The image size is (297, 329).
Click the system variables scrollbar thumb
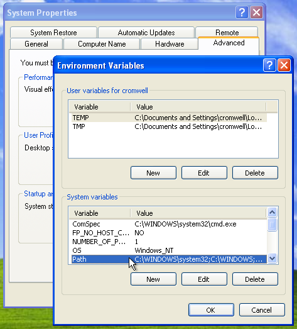pos(272,225)
